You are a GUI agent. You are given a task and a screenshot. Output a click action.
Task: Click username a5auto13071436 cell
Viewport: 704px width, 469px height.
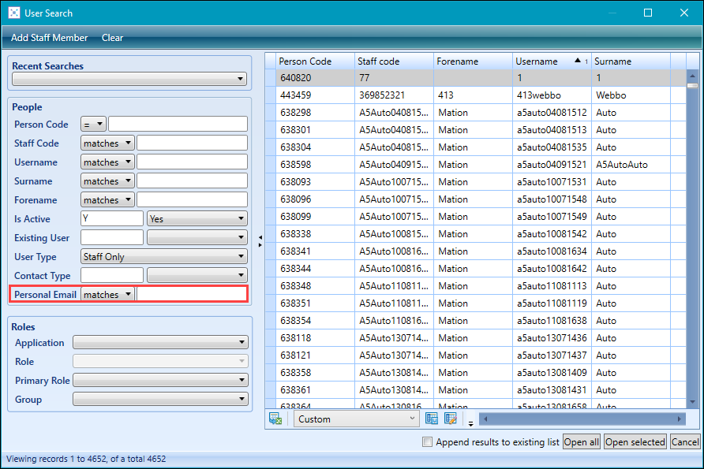(552, 338)
